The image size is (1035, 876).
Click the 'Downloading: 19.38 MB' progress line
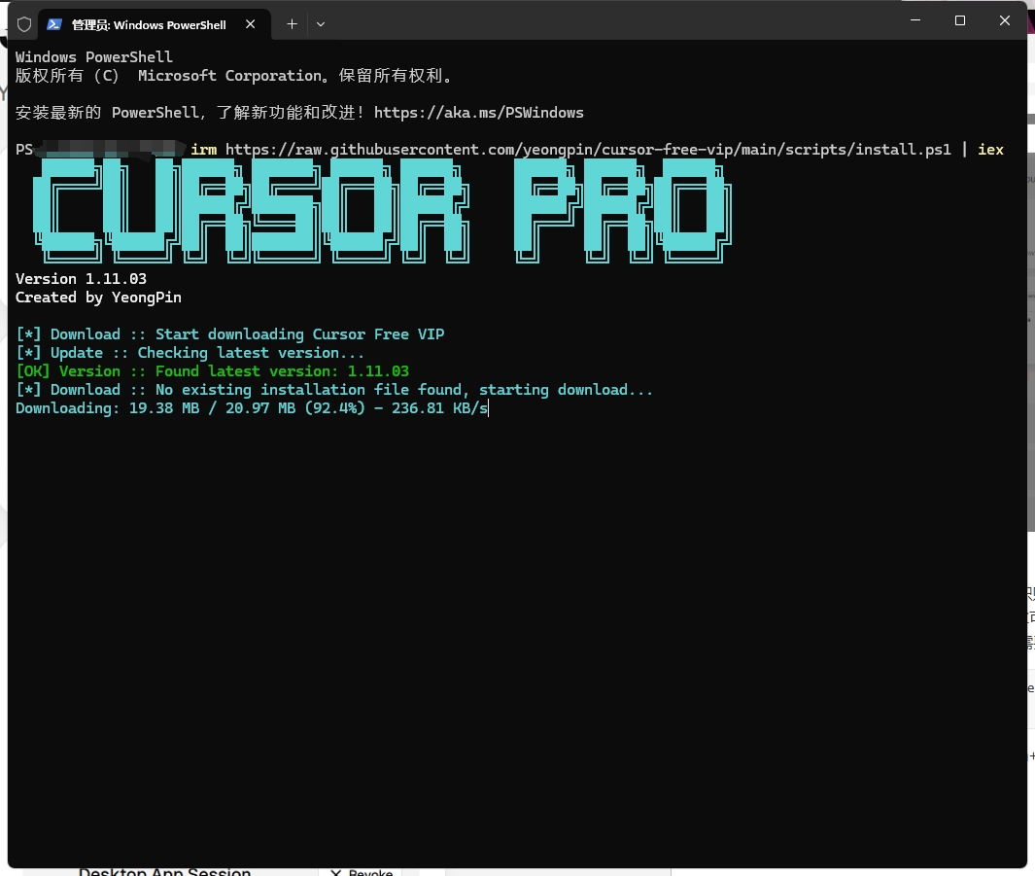252,408
